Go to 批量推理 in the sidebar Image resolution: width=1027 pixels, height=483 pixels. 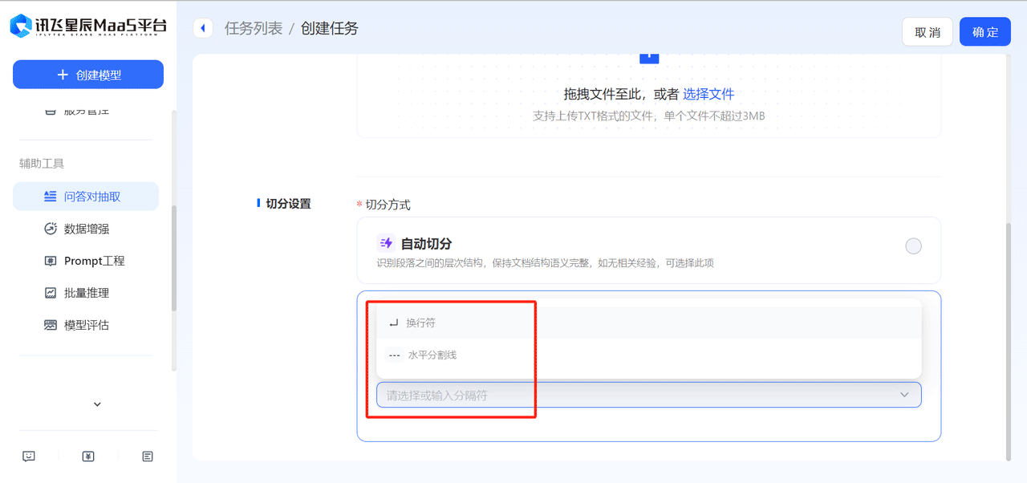86,293
